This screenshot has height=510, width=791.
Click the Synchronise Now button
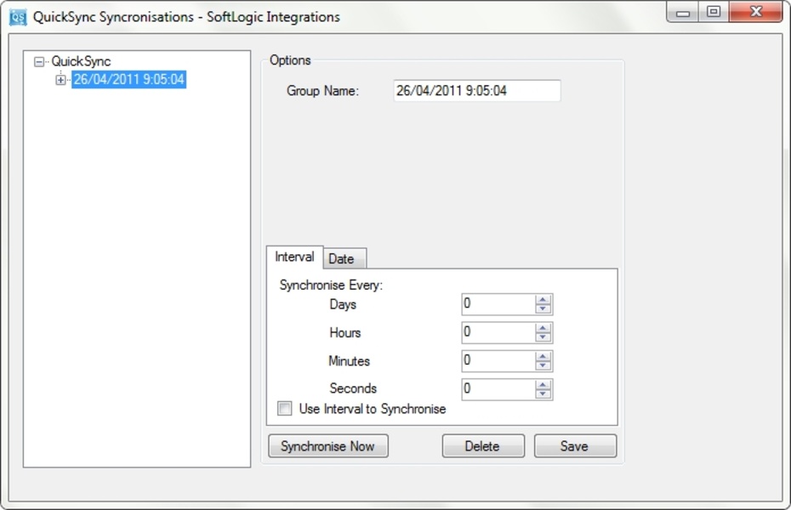click(x=328, y=446)
